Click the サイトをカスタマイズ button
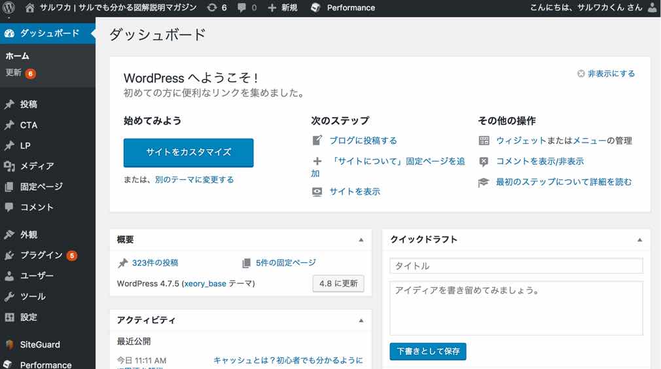Viewport: 661px width, 369px height. click(188, 152)
